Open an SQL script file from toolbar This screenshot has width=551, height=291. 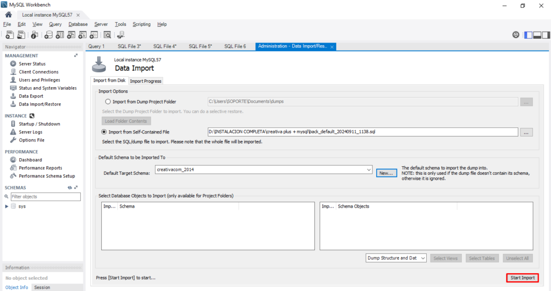[x=22, y=35]
